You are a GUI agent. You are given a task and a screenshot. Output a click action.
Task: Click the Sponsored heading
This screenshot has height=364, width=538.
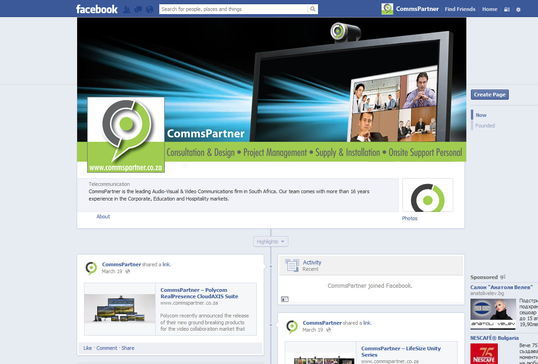[x=484, y=277]
